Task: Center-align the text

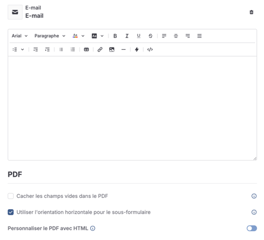Action: pos(176,36)
